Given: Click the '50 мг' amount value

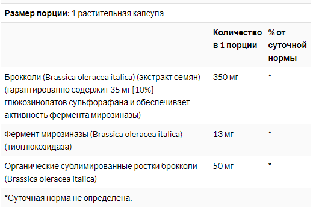Looking at the screenshot, I should 223,166.
